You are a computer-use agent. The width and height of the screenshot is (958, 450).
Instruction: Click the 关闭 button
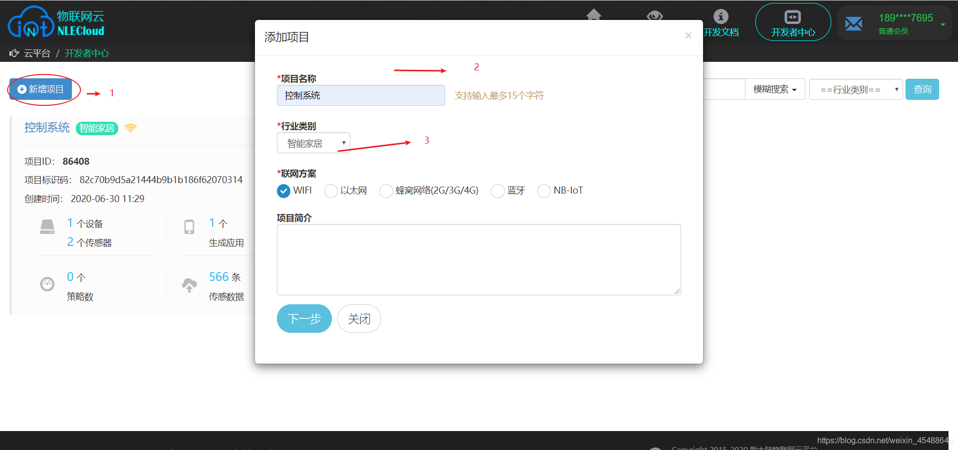point(359,319)
